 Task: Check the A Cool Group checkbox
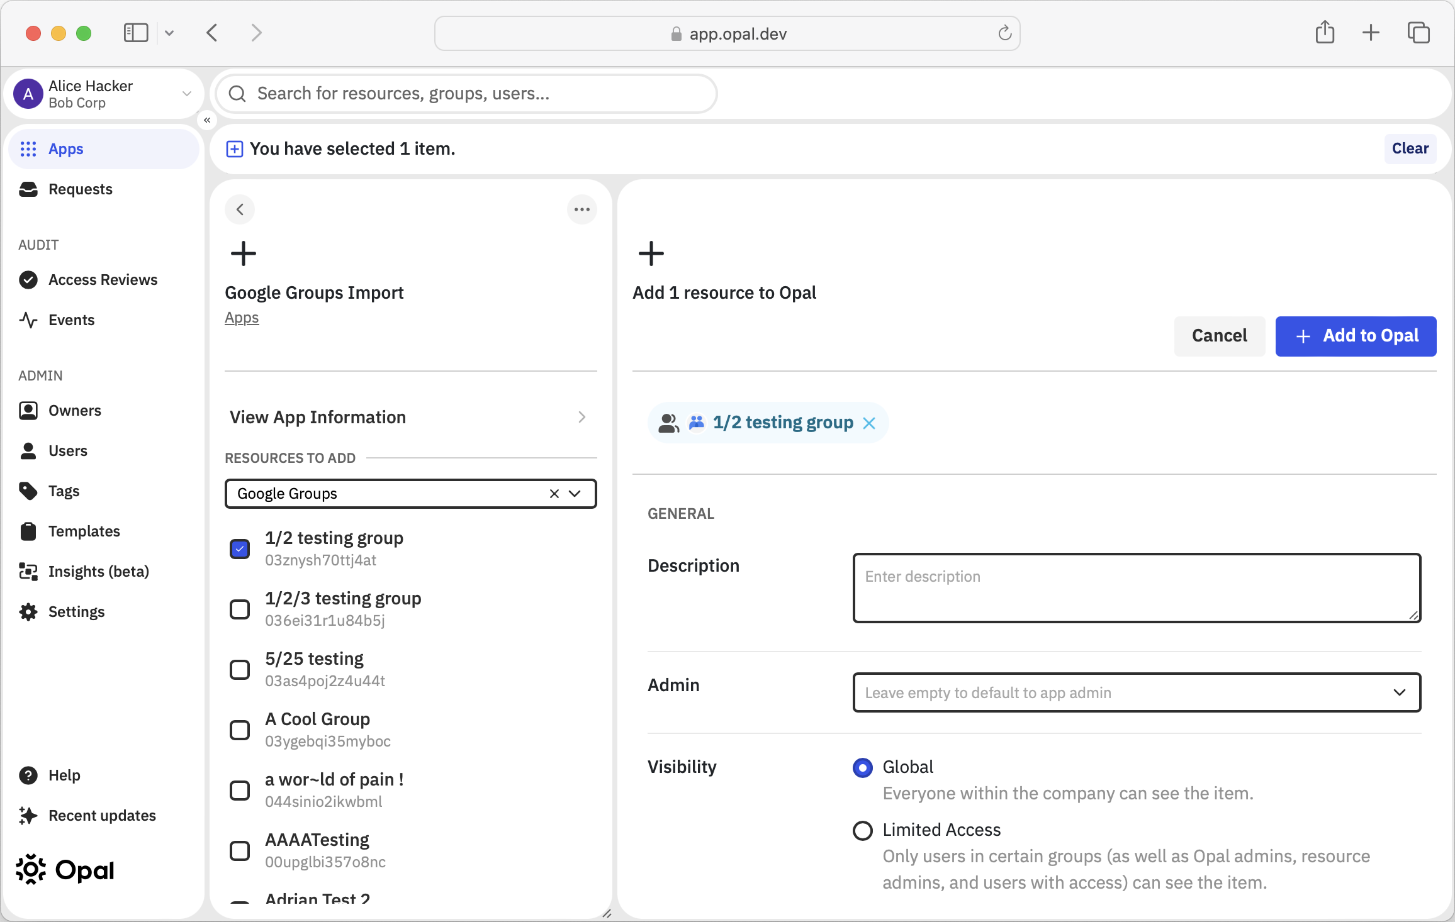pyautogui.click(x=240, y=730)
